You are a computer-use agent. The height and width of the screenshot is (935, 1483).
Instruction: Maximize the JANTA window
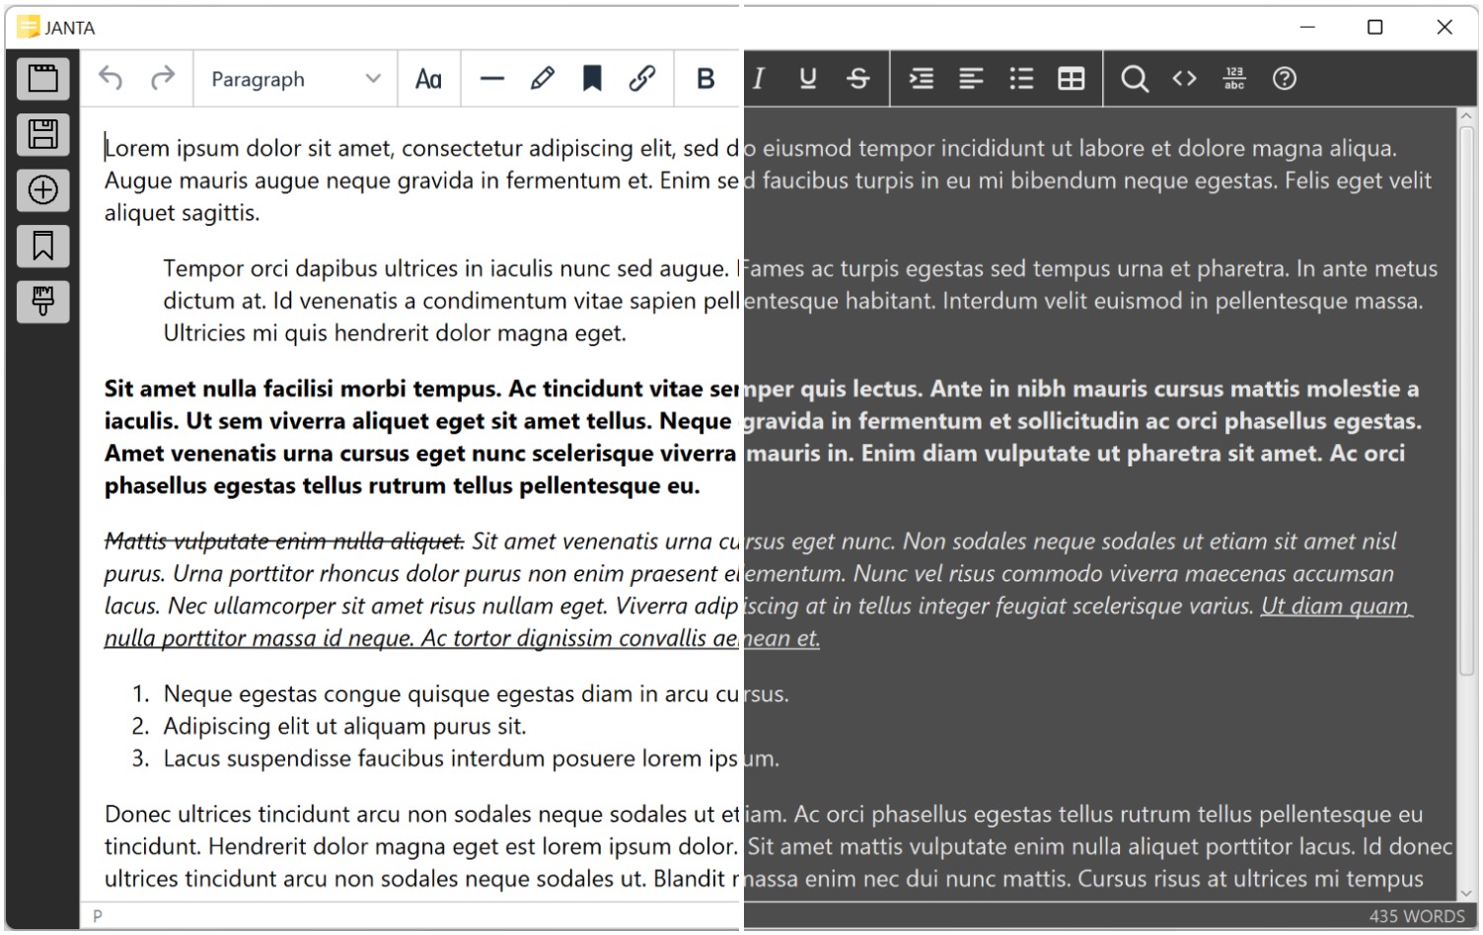click(1374, 28)
